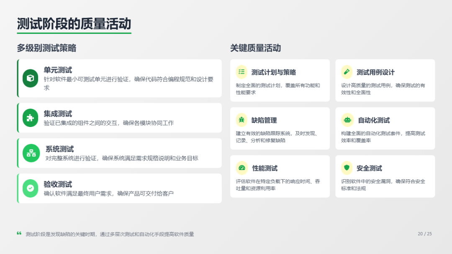Viewport: 452px width, 254px height.
Task: Select the footer summary sentence about 测试阶段
Action: coord(110,234)
